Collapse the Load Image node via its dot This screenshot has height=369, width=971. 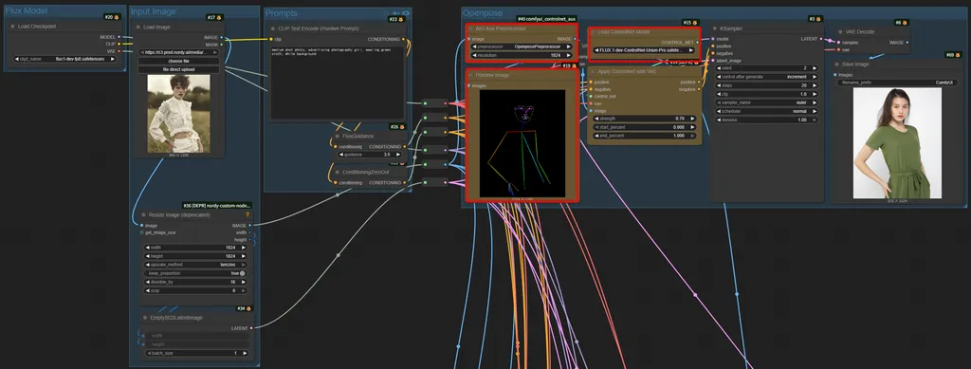(138, 27)
